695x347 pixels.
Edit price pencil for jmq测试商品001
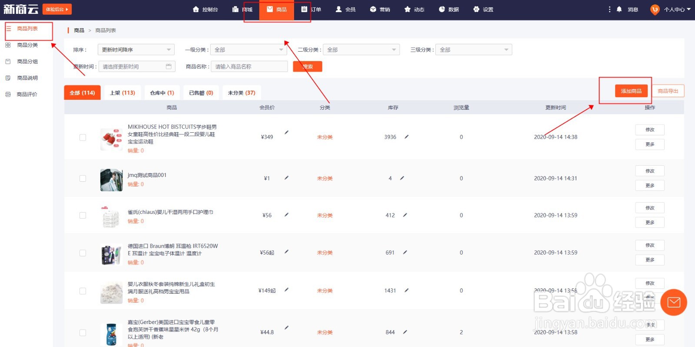tap(286, 178)
